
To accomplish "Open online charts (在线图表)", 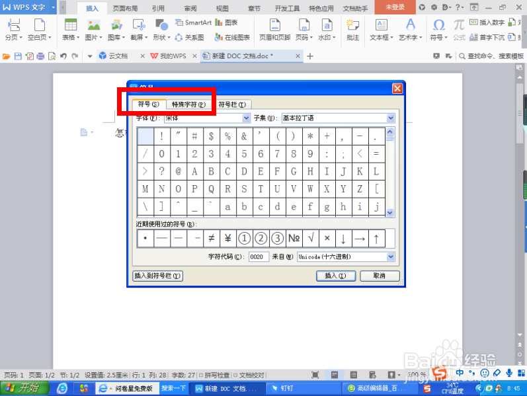I will tap(232, 37).
